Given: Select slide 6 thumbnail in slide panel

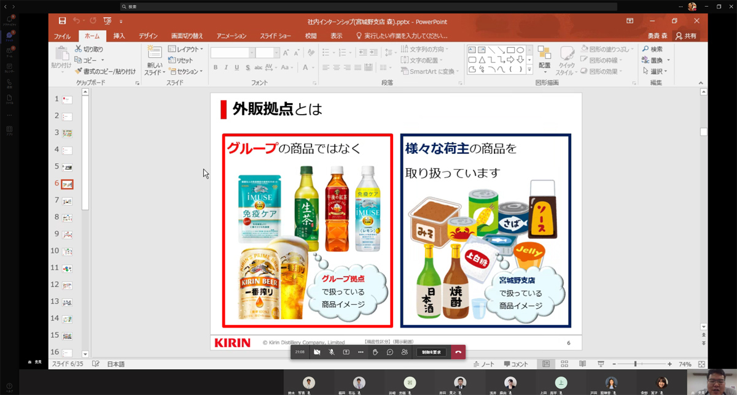Looking at the screenshot, I should point(68,184).
